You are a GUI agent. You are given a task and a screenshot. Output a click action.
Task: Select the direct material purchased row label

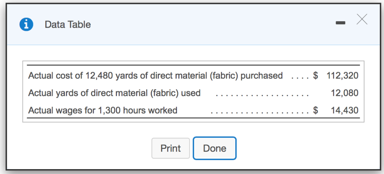pos(155,76)
